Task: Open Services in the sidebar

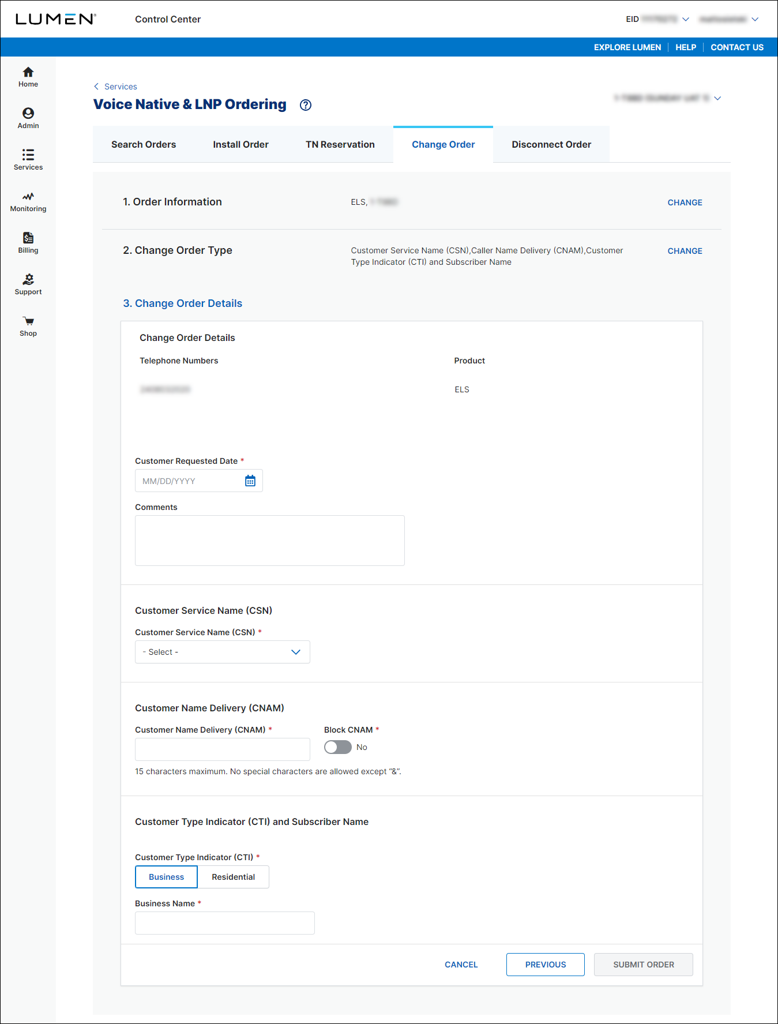Action: pos(28,160)
